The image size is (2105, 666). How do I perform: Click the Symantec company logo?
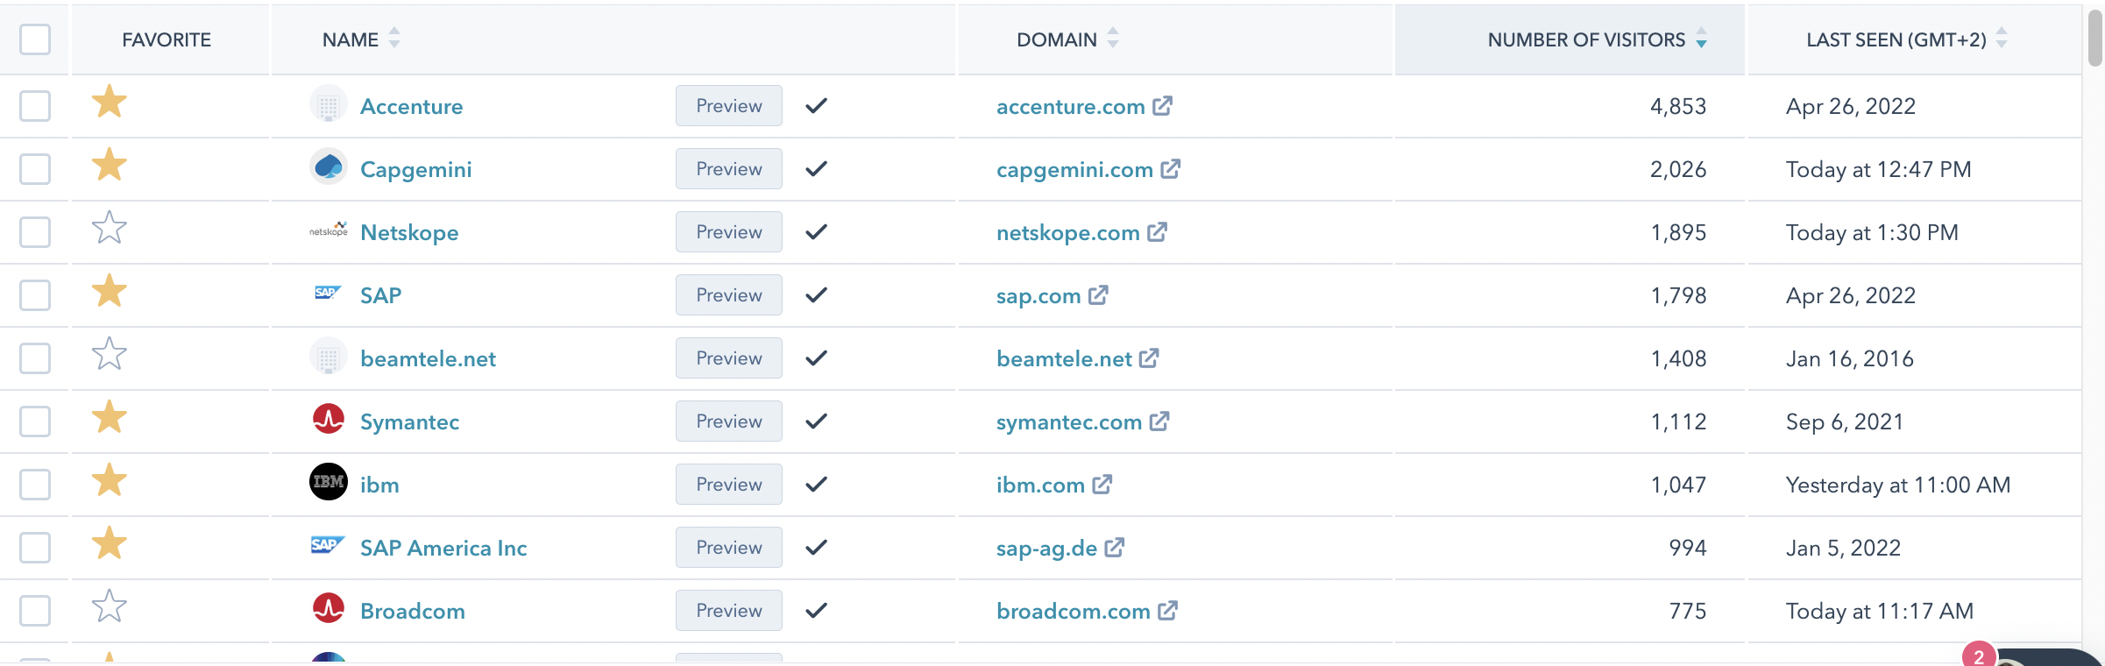(x=329, y=419)
